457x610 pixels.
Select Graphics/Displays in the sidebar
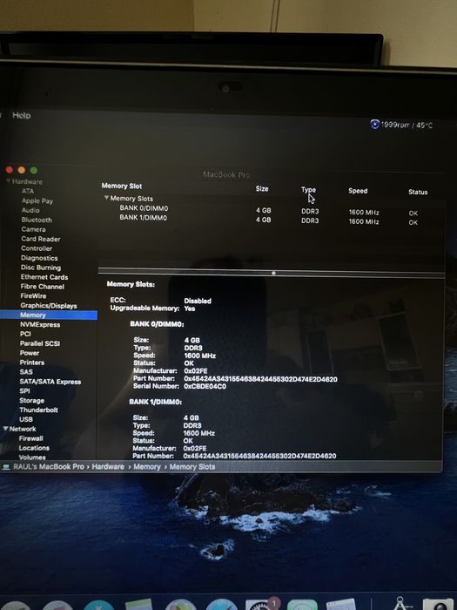coord(49,306)
